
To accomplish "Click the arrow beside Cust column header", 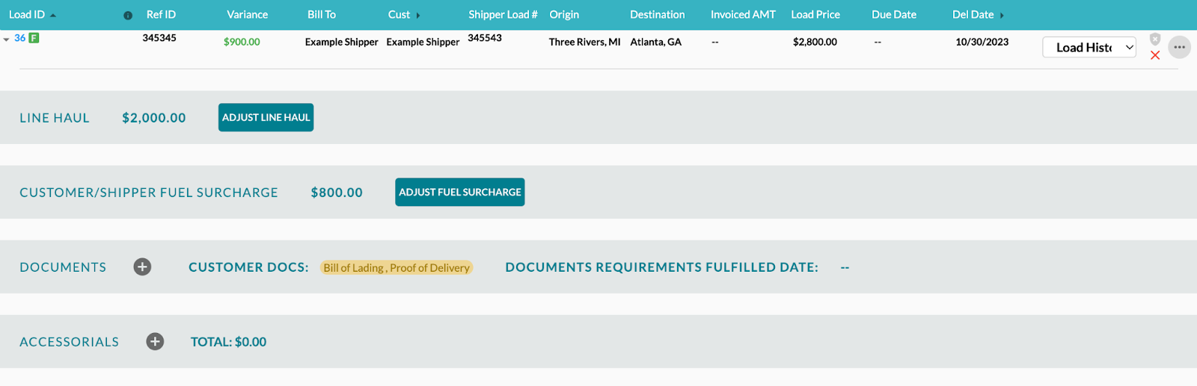I will tap(418, 16).
